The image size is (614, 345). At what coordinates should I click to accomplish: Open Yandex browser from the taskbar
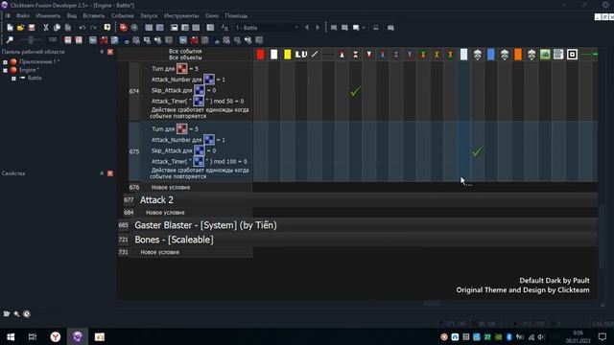[x=56, y=336]
